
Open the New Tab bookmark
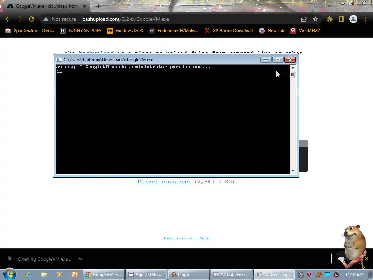[272, 31]
